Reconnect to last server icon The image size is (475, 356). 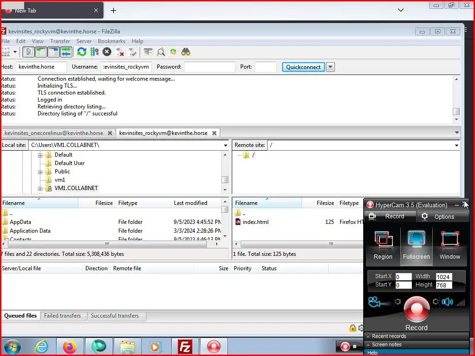click(x=132, y=52)
